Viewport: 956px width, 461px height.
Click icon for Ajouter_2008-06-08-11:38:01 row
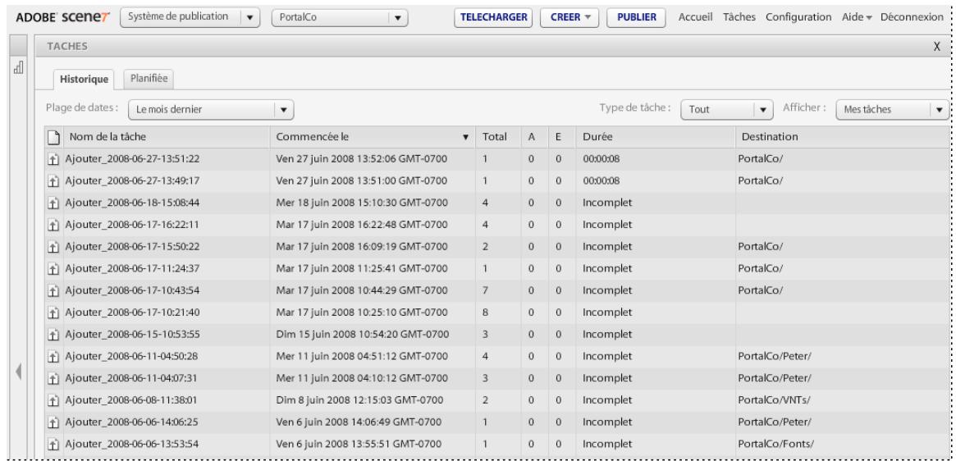click(x=53, y=400)
